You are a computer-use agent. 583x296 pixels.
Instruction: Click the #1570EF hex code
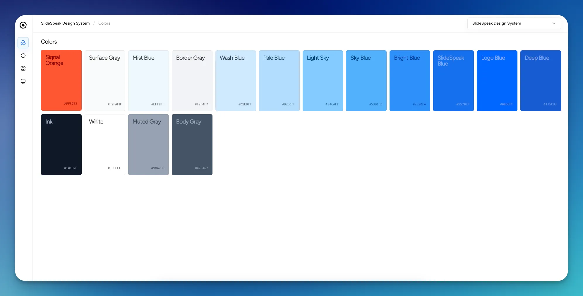pyautogui.click(x=463, y=104)
